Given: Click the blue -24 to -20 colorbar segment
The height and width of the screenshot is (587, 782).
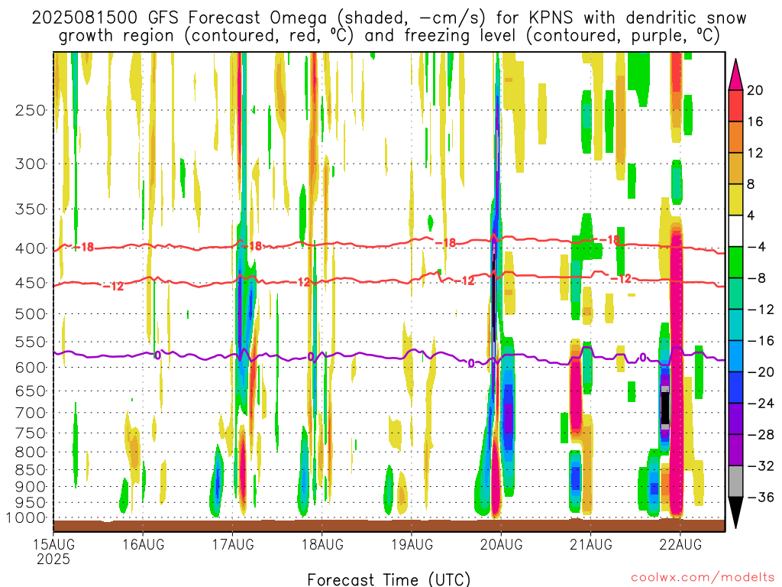Looking at the screenshot, I should 735,388.
